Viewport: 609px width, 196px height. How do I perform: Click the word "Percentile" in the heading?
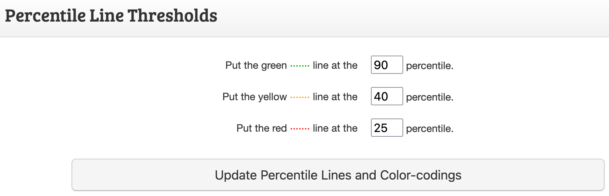(x=45, y=16)
